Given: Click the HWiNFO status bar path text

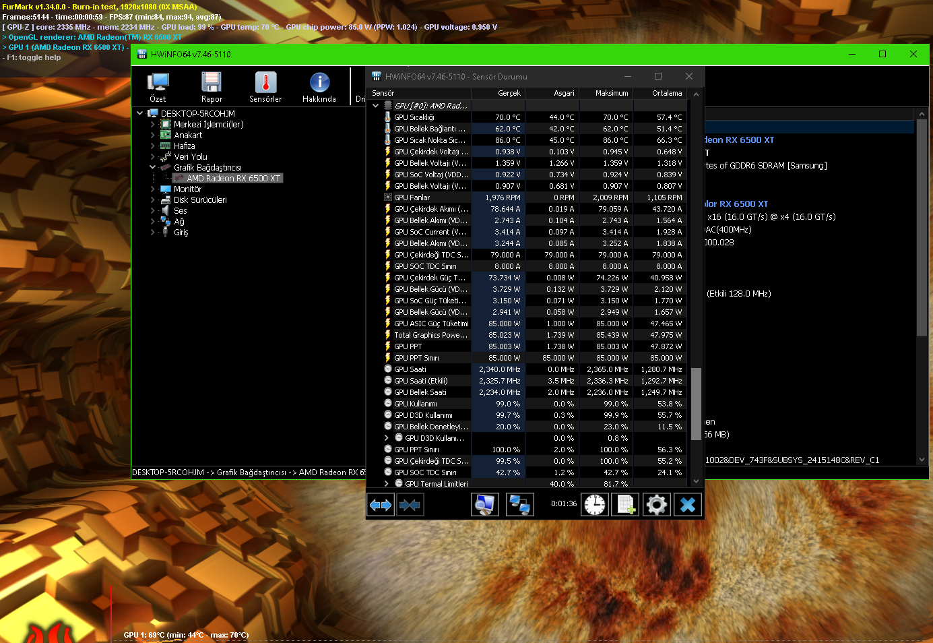Looking at the screenshot, I should (249, 472).
